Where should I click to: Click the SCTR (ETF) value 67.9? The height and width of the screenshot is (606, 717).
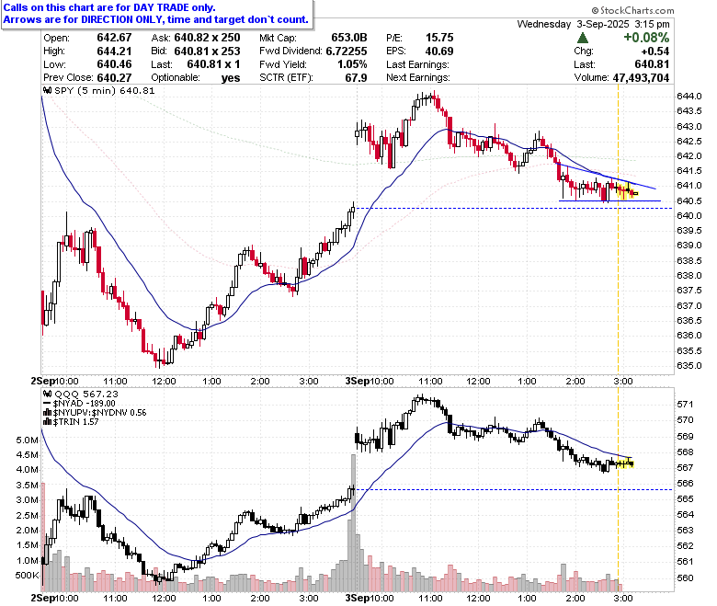[x=356, y=78]
